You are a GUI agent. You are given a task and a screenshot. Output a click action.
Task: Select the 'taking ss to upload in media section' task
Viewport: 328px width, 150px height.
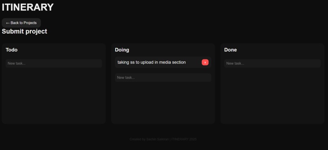tap(163, 62)
